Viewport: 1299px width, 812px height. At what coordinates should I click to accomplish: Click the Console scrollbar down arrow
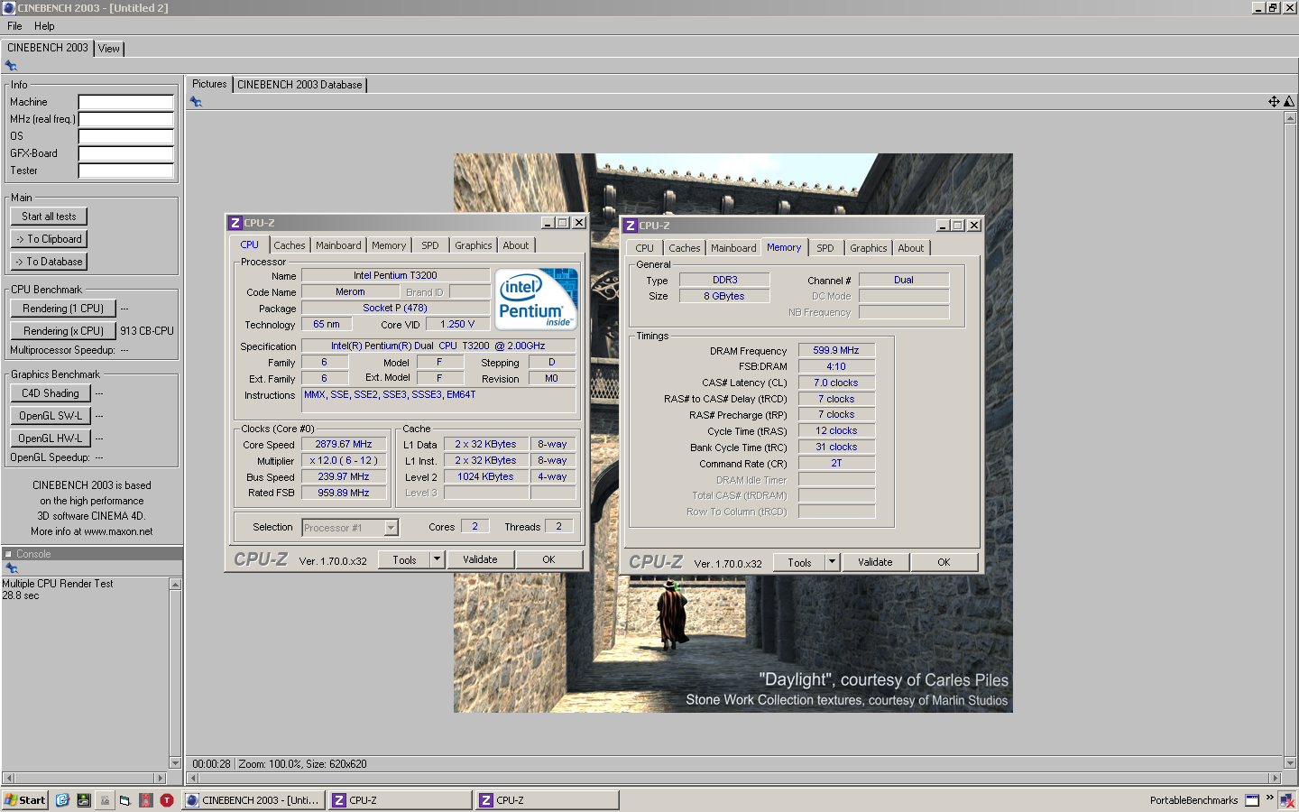pyautogui.click(x=175, y=763)
